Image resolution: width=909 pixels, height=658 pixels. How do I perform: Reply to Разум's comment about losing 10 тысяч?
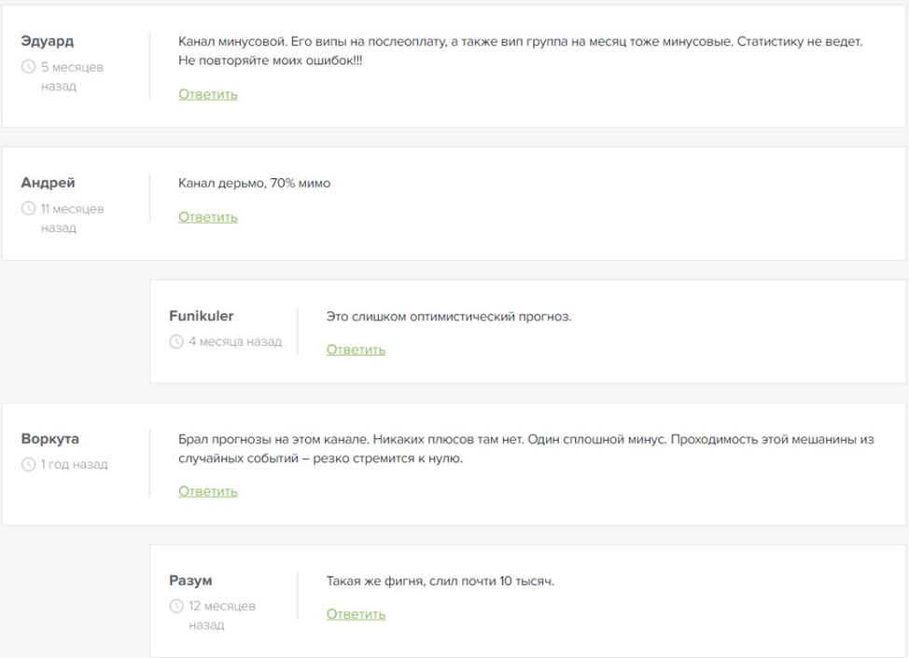click(x=356, y=614)
